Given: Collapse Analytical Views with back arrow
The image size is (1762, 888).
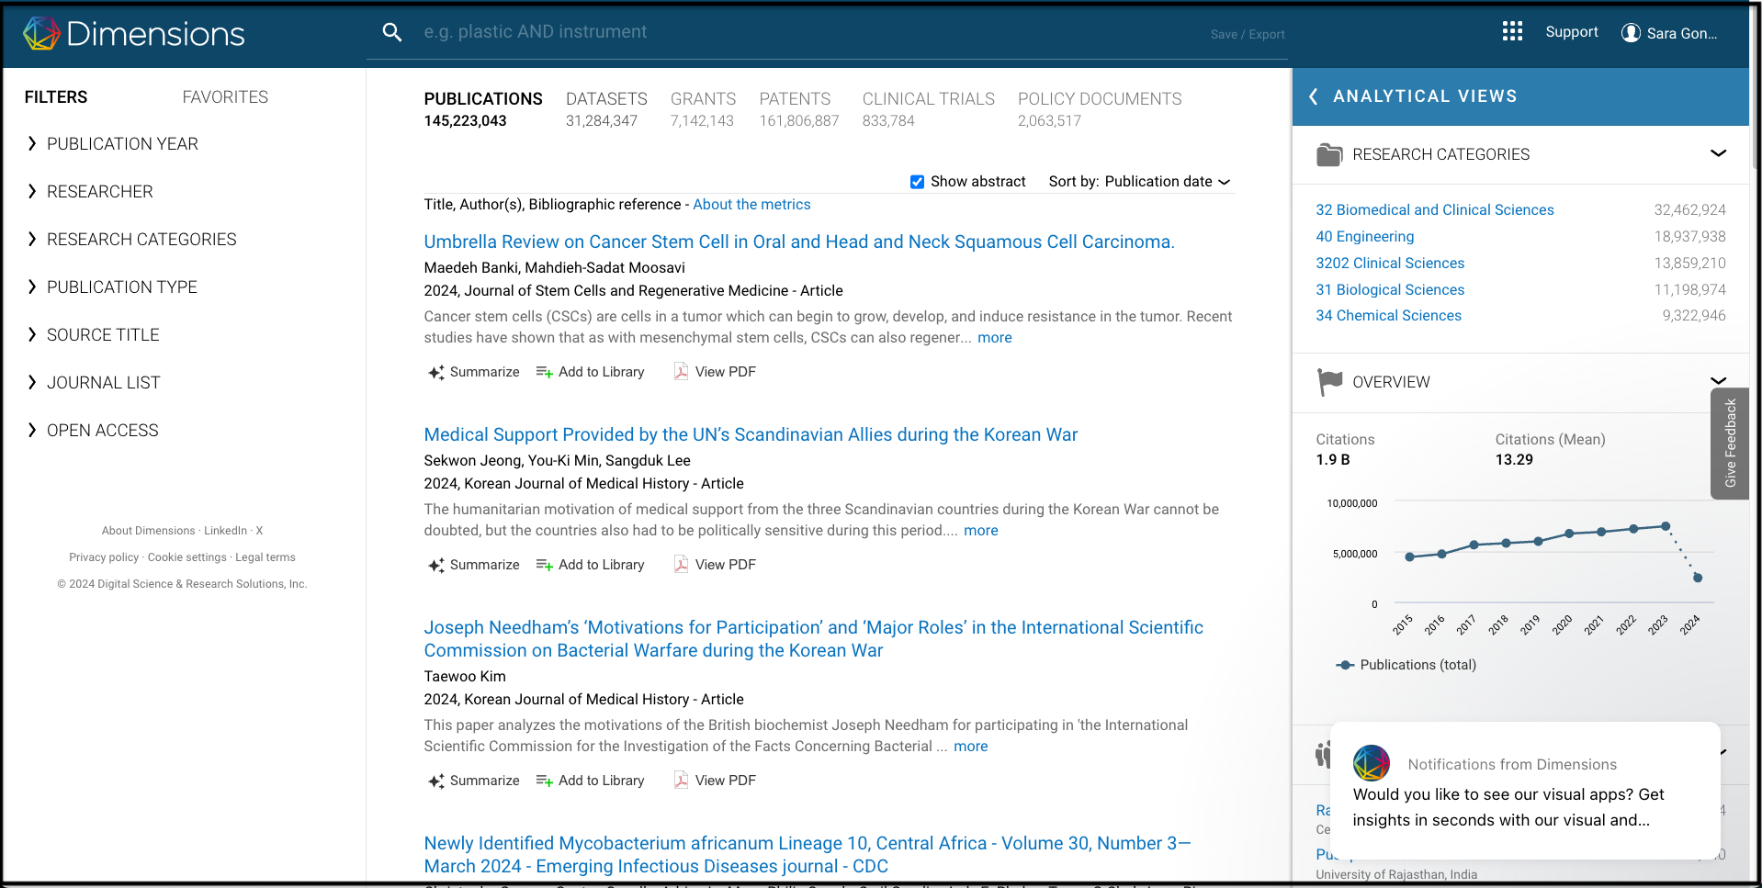Looking at the screenshot, I should click(1314, 96).
